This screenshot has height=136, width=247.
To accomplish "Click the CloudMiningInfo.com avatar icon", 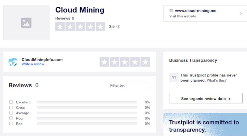I will click(13, 62).
